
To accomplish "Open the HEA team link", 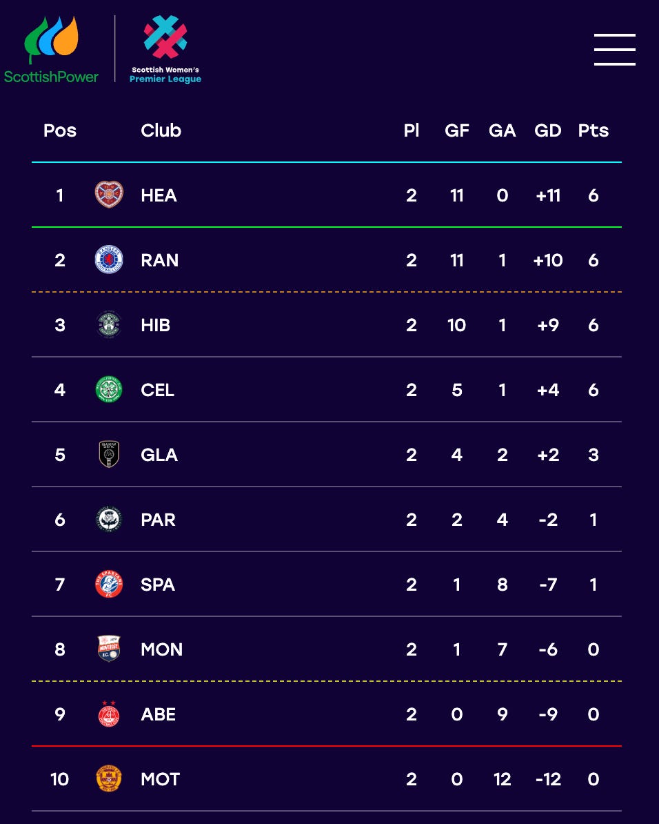I will (159, 195).
